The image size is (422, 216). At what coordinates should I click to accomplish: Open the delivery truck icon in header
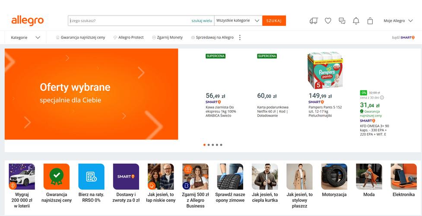[x=314, y=21]
